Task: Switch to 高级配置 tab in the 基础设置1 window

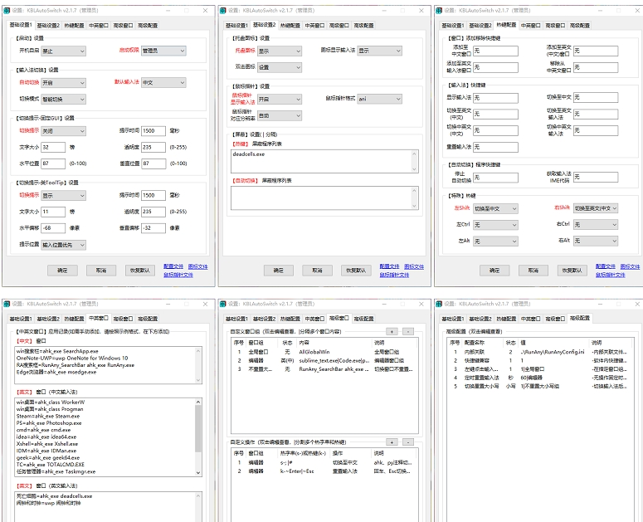Action: [147, 26]
